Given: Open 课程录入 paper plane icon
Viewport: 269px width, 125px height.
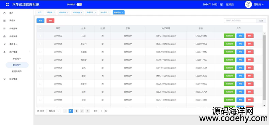Looking at the screenshot, I should point(4,44).
